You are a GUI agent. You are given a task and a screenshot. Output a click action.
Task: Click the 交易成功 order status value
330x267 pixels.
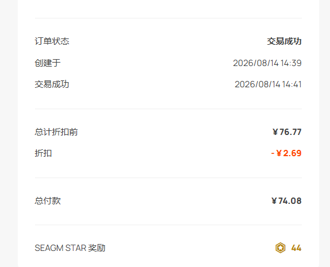pos(284,41)
